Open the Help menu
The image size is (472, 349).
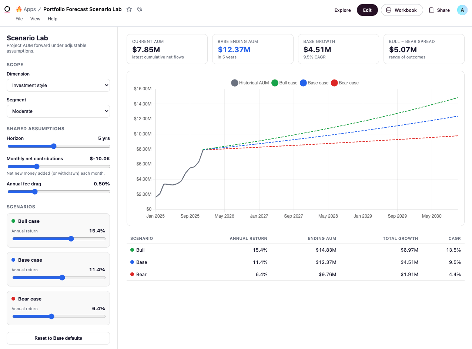coord(53,19)
